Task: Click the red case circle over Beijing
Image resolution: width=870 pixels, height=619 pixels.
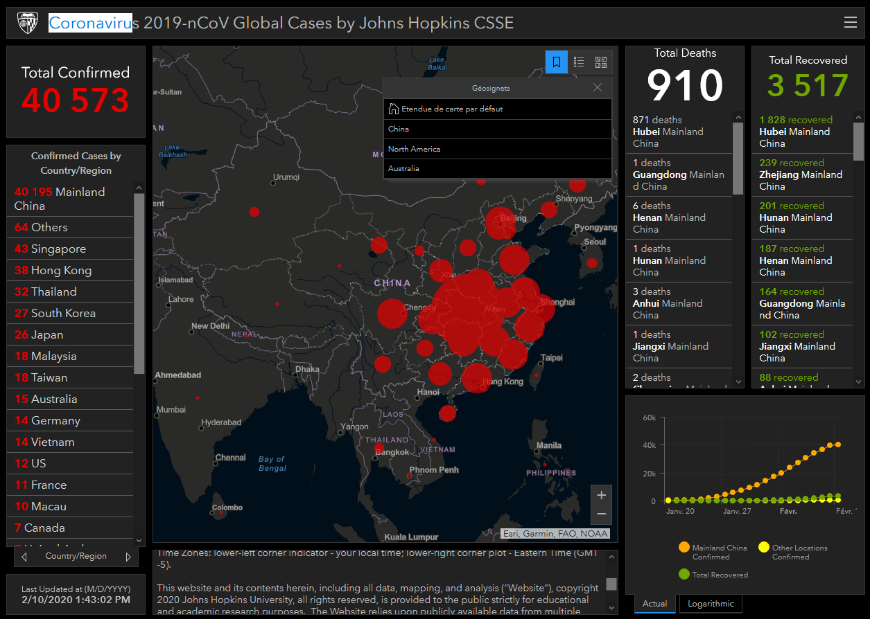Action: [500, 223]
